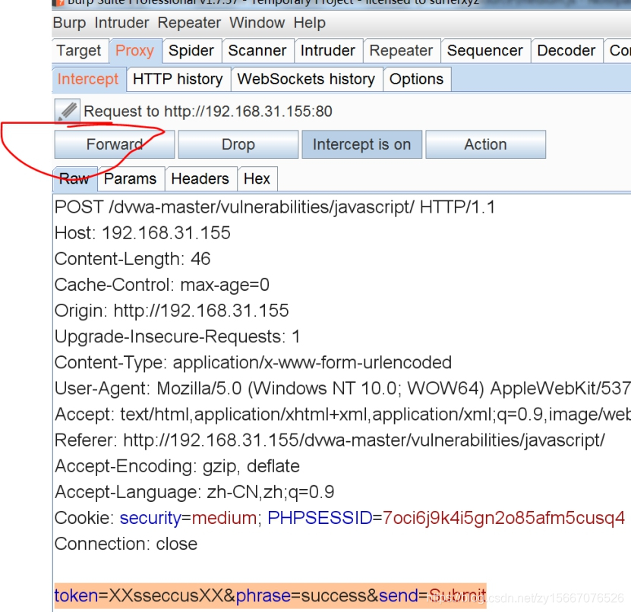This screenshot has width=631, height=612.
Task: Click the Cache-Control: max-age=0 line
Action: click(x=162, y=285)
